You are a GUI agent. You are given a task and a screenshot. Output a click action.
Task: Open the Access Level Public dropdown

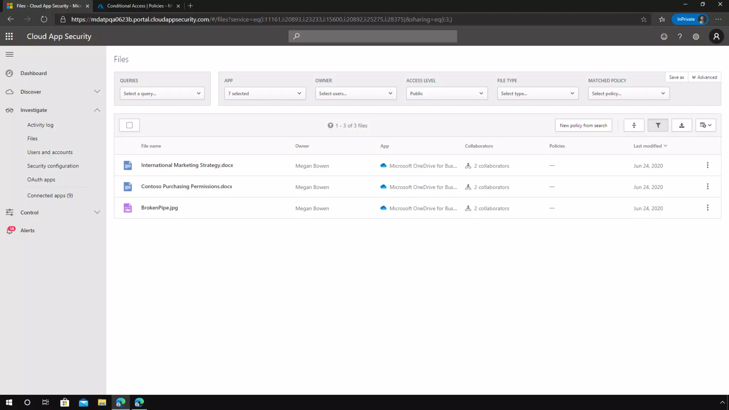pyautogui.click(x=446, y=94)
